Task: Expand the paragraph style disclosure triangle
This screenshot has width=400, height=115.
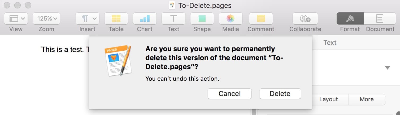Action: tap(388, 68)
